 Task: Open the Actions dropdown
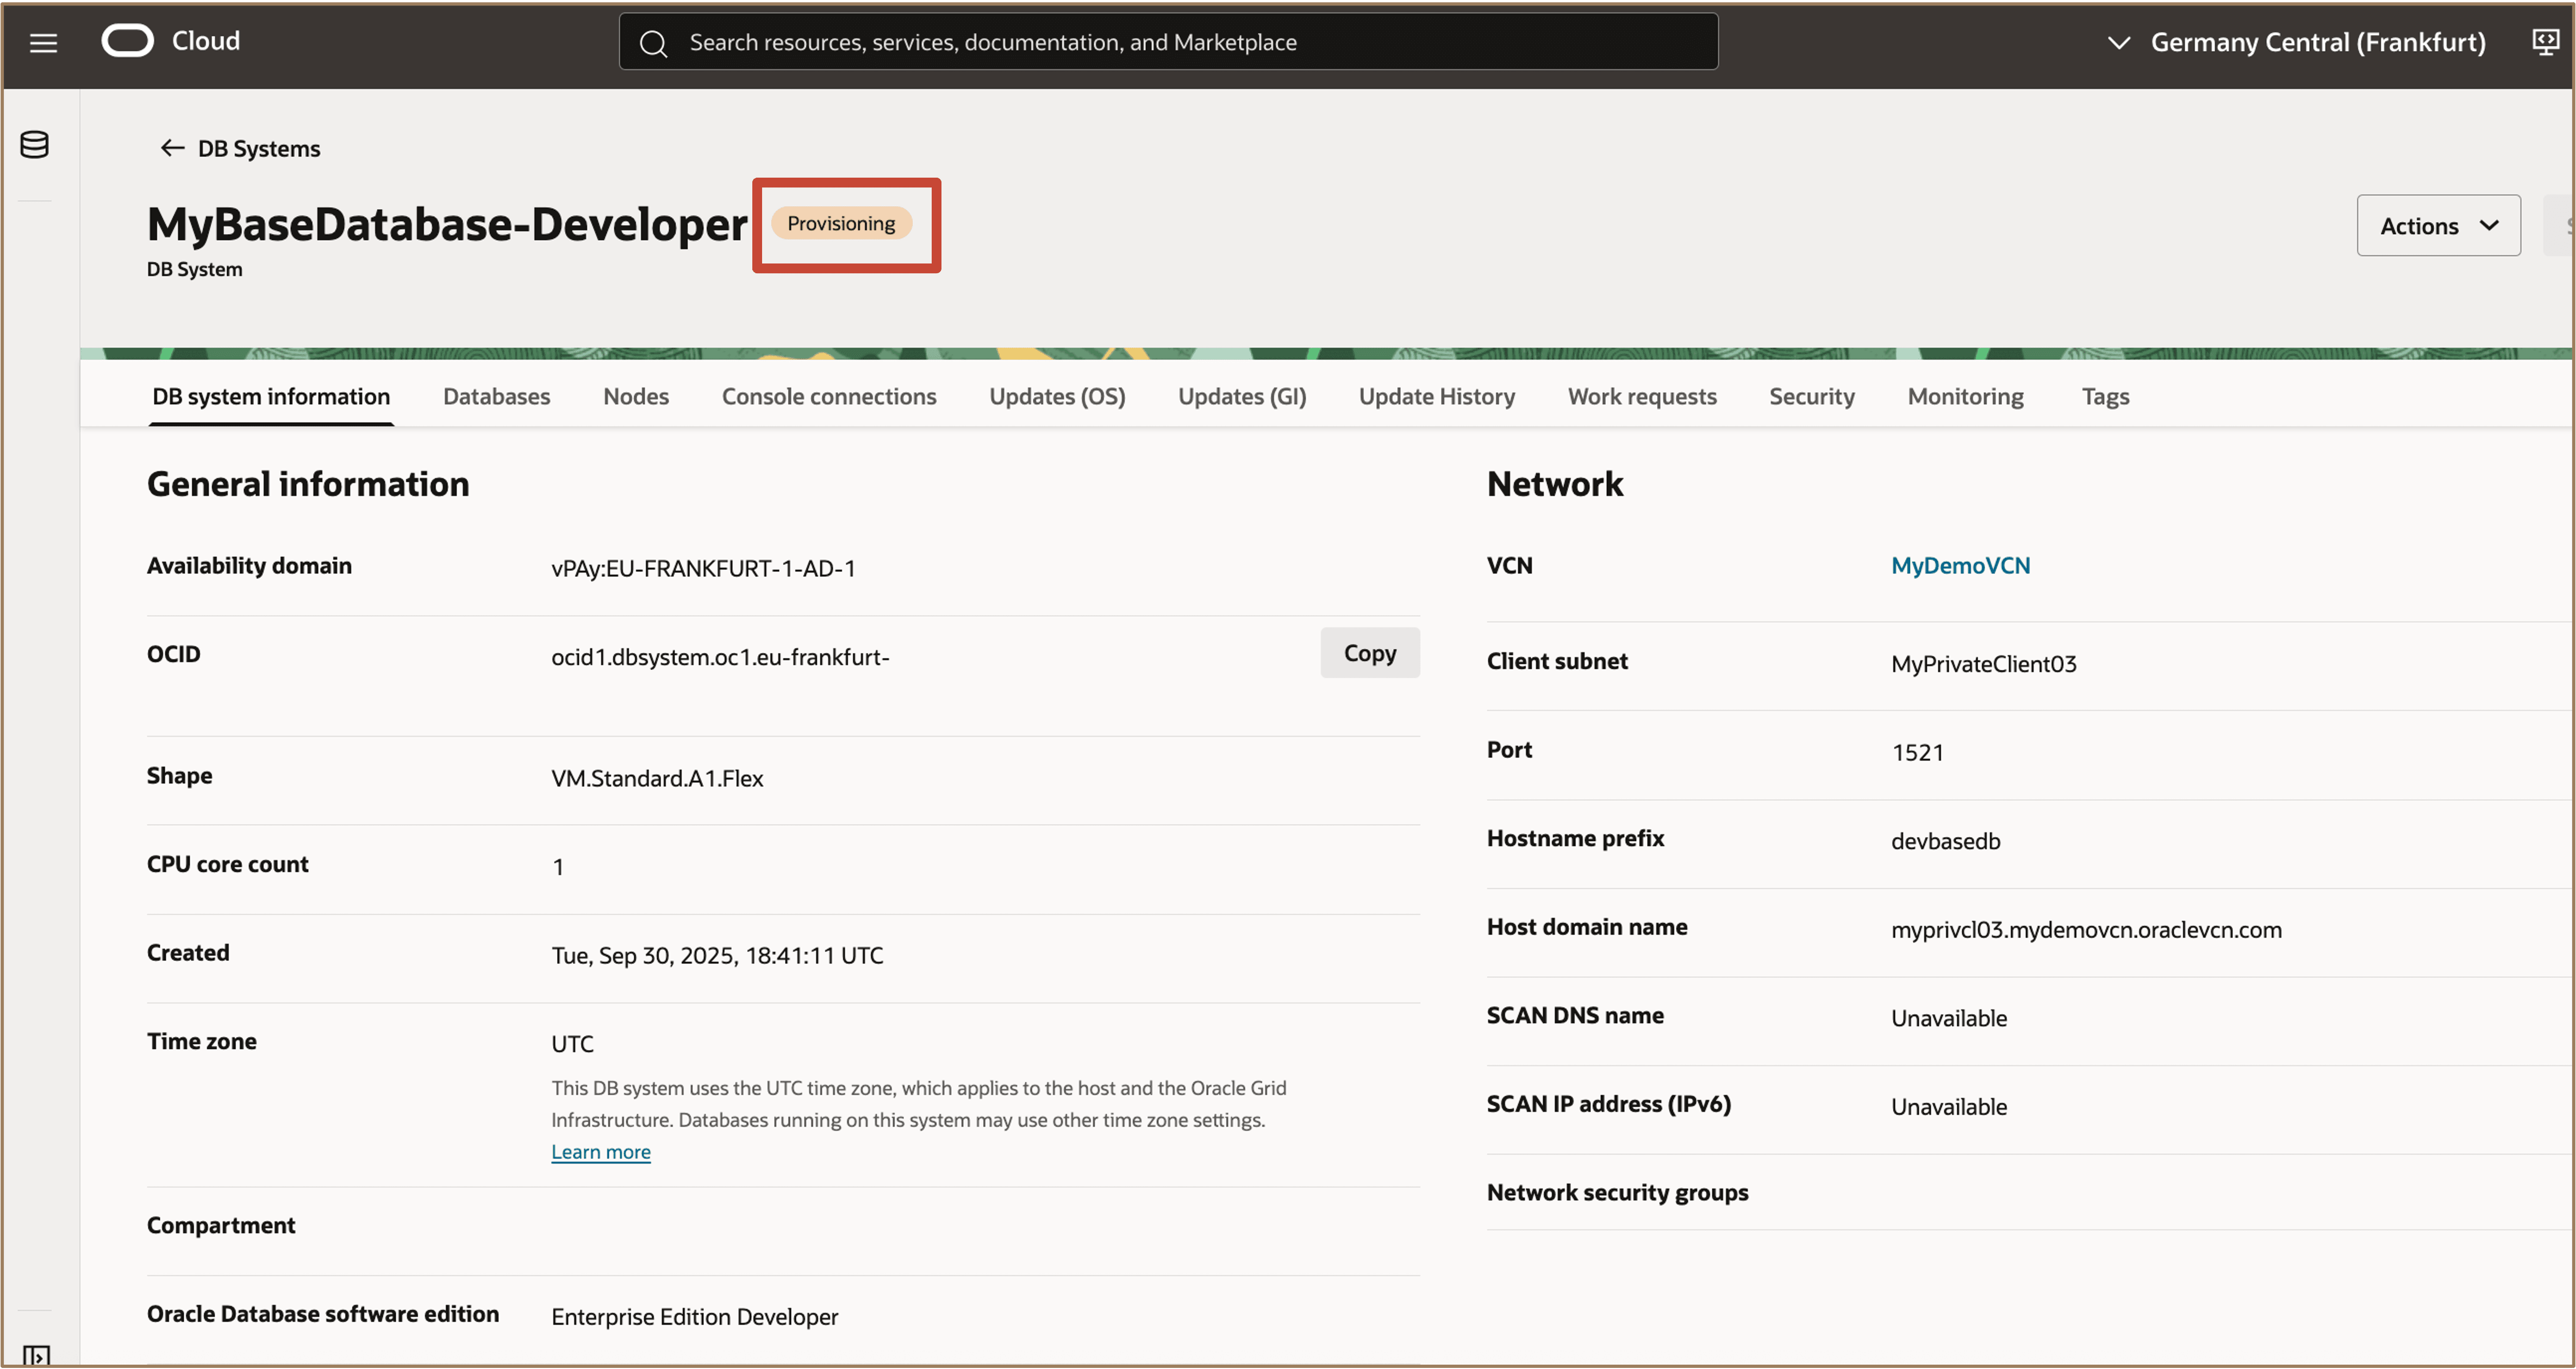coord(2438,225)
